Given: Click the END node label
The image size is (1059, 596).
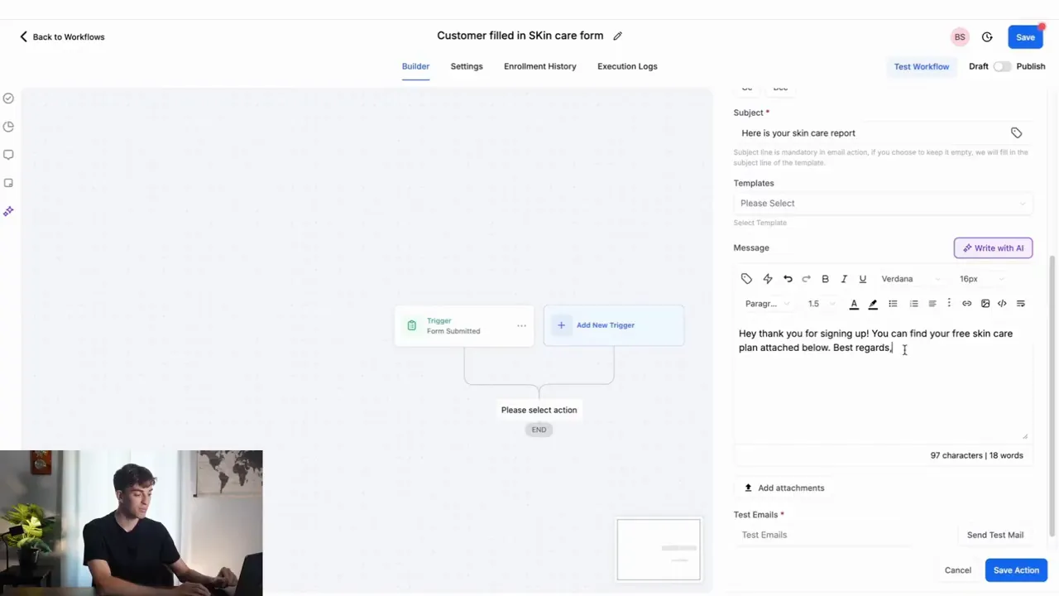Looking at the screenshot, I should coord(539,430).
